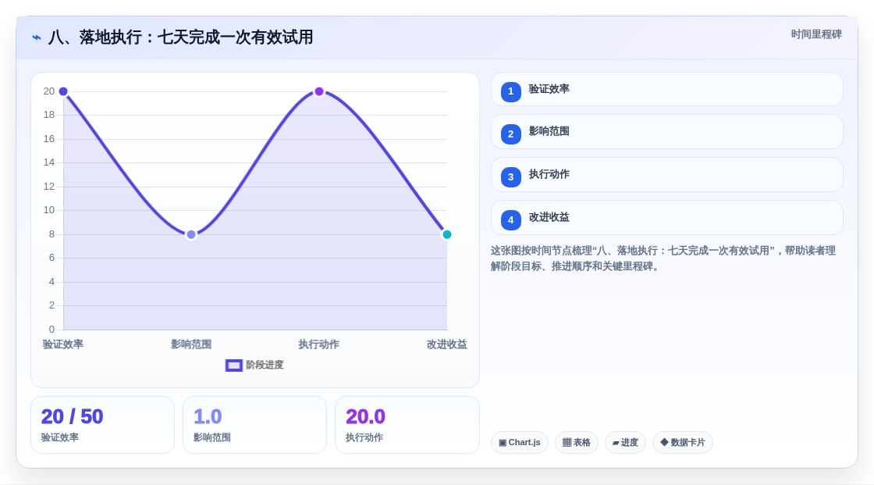
Task: Click the teal chart data point at 改进收益
Action: click(446, 234)
